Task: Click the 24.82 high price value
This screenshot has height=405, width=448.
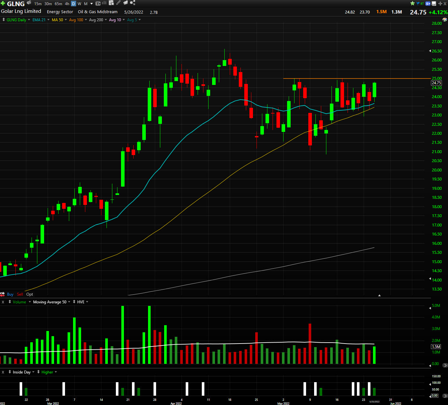Action: coord(350,12)
